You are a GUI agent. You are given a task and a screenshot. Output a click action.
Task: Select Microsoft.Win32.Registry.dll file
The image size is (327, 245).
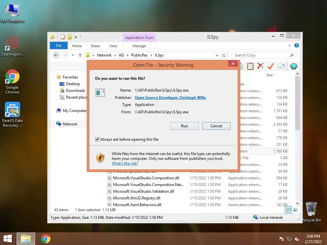(x=137, y=198)
